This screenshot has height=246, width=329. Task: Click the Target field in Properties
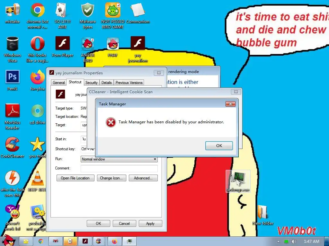84,125
